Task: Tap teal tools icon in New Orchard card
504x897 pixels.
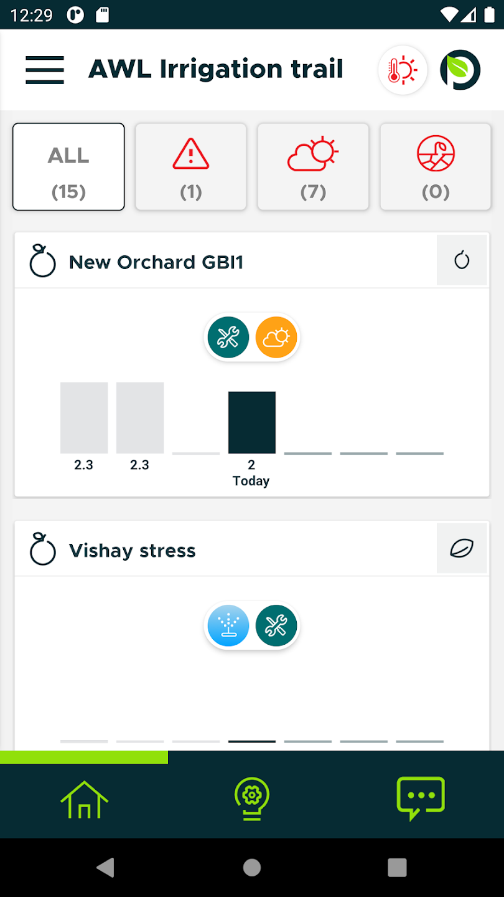Action: click(228, 338)
